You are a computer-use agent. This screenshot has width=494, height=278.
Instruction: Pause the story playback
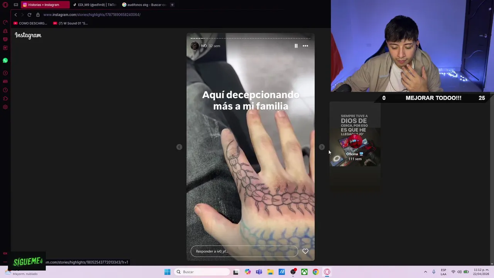click(296, 46)
